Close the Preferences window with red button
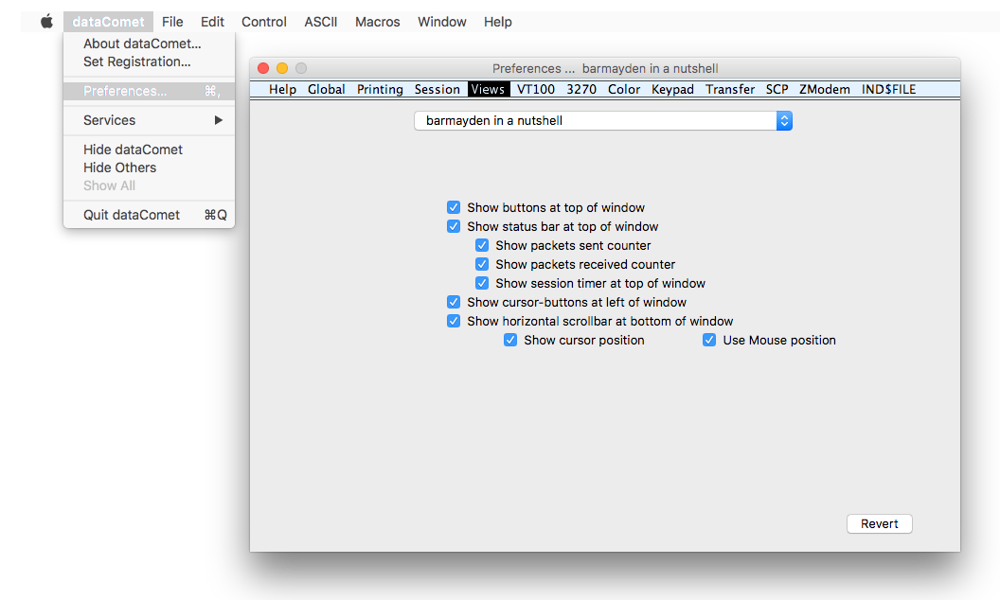 [x=263, y=68]
